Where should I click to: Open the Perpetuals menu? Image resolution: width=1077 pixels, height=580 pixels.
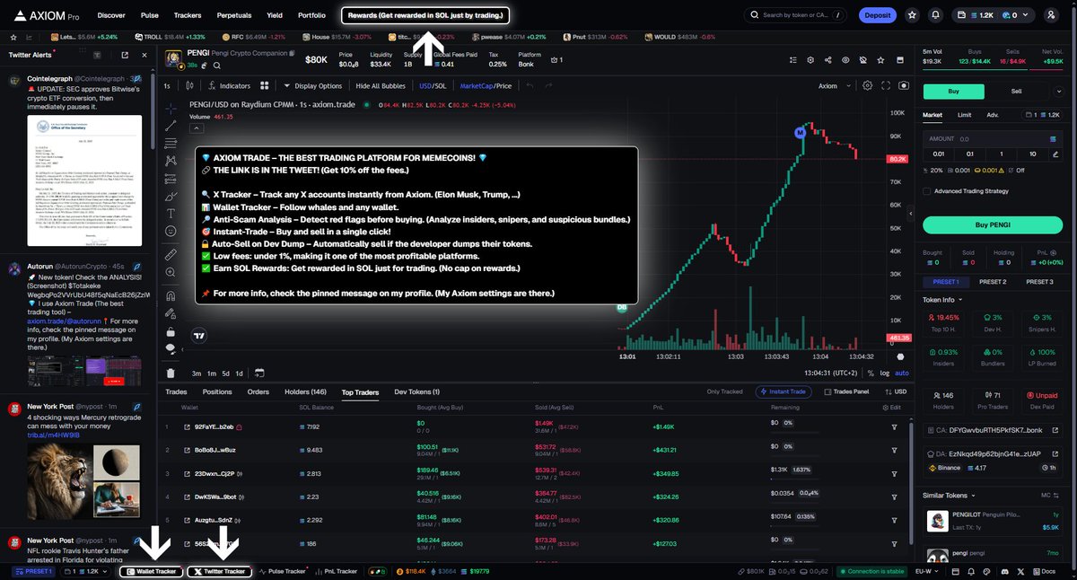click(x=233, y=15)
